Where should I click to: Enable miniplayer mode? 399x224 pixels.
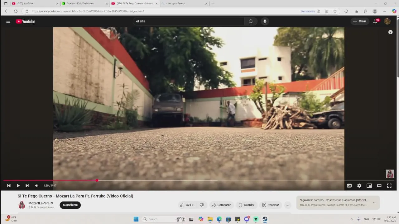tap(369, 186)
